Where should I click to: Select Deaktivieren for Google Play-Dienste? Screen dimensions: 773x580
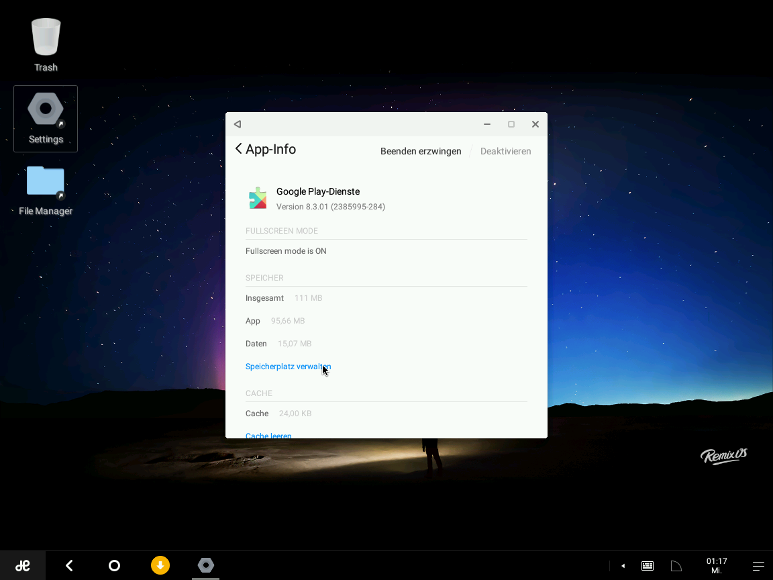click(x=506, y=151)
